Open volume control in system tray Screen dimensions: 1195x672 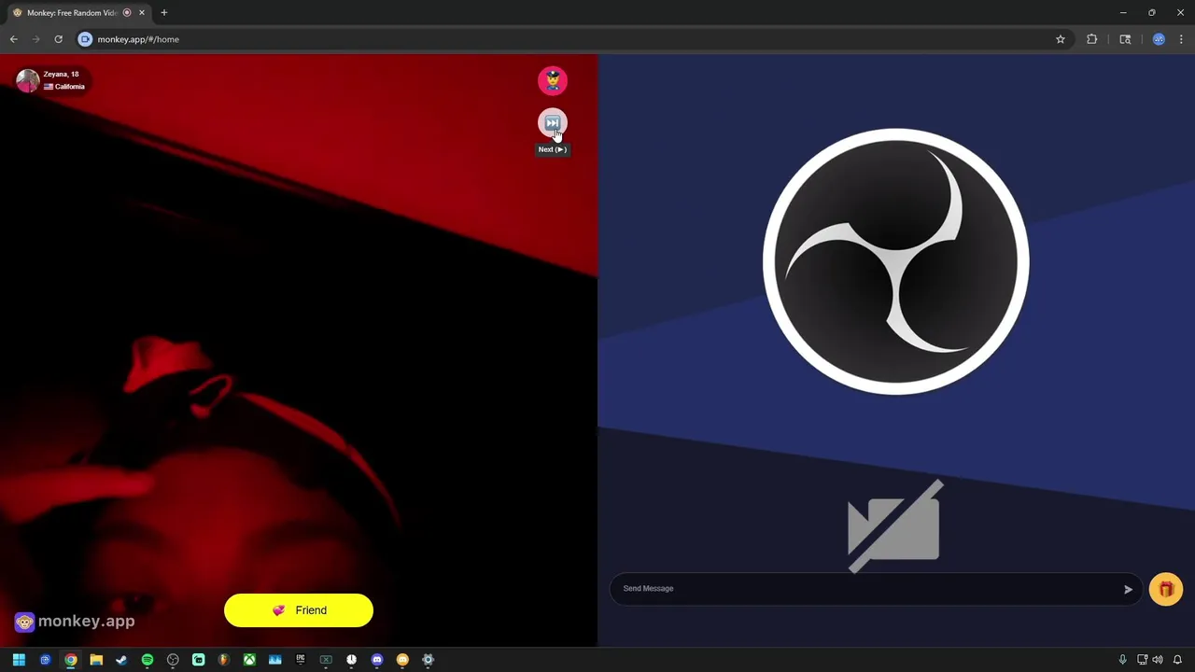[x=1158, y=660]
